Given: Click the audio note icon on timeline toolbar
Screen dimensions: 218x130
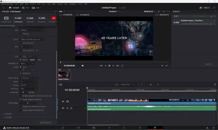Looking at the screenshot, I should (x=215, y=84).
